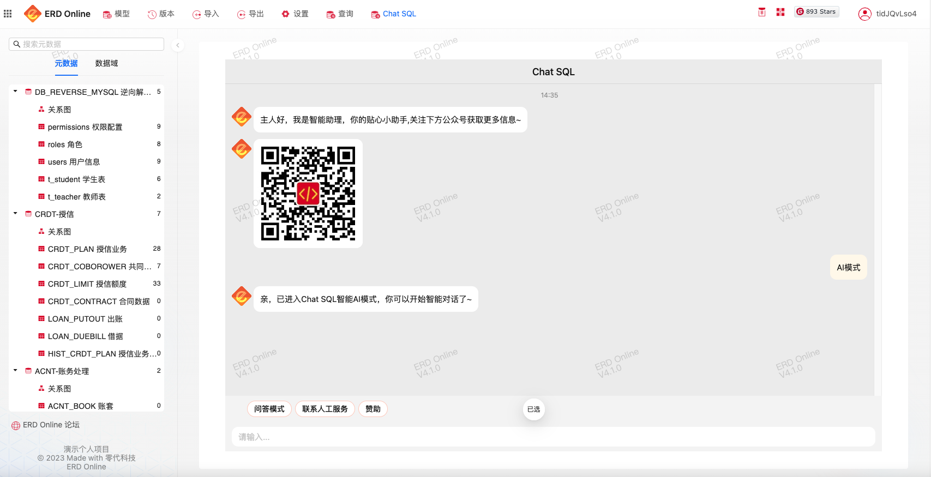931x477 pixels.
Task: Click the assistant avatar beside the greeting message
Action: point(242,117)
